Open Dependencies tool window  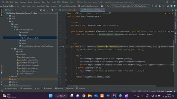coord(26,89)
